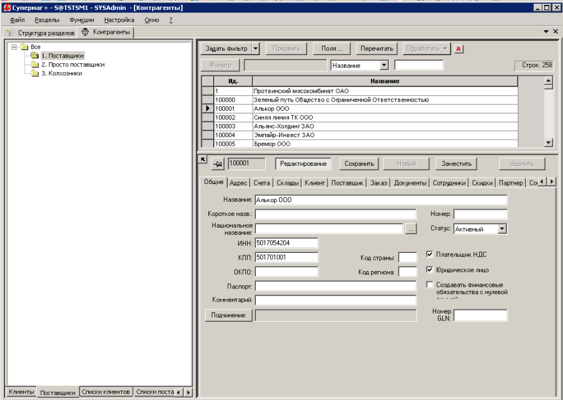Open the Задать фильтр dropdown arrow
The image size is (563, 400).
point(255,49)
